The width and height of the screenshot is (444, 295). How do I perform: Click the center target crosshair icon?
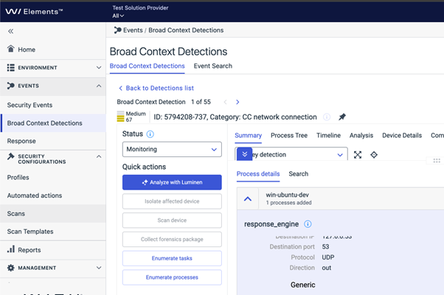point(374,155)
